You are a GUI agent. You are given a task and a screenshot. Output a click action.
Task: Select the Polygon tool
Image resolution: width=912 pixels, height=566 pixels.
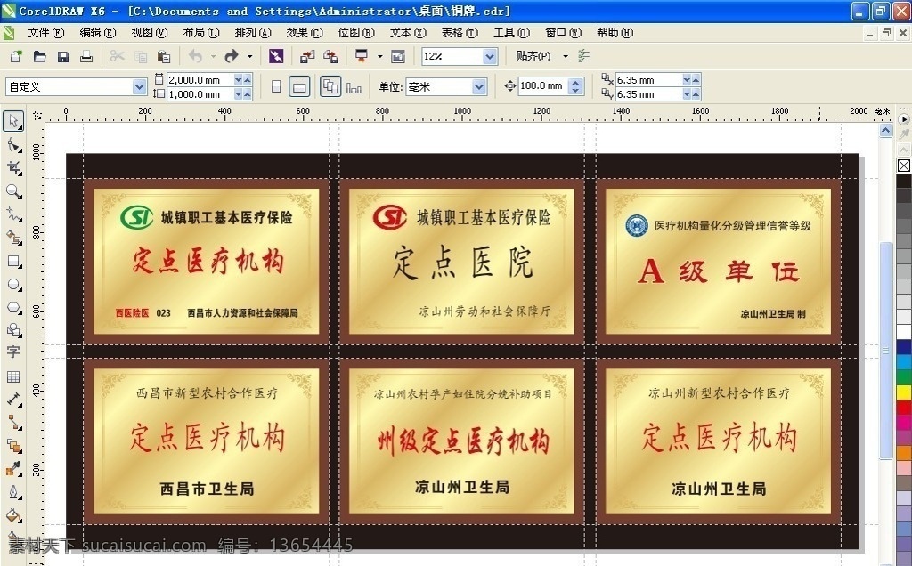(13, 307)
